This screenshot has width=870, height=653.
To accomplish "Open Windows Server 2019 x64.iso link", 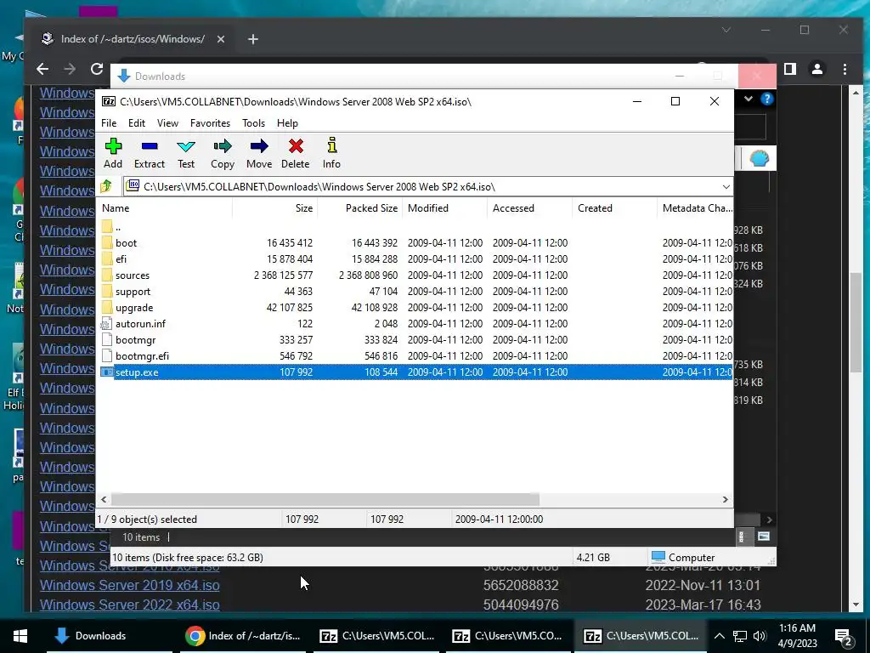I will click(x=129, y=585).
